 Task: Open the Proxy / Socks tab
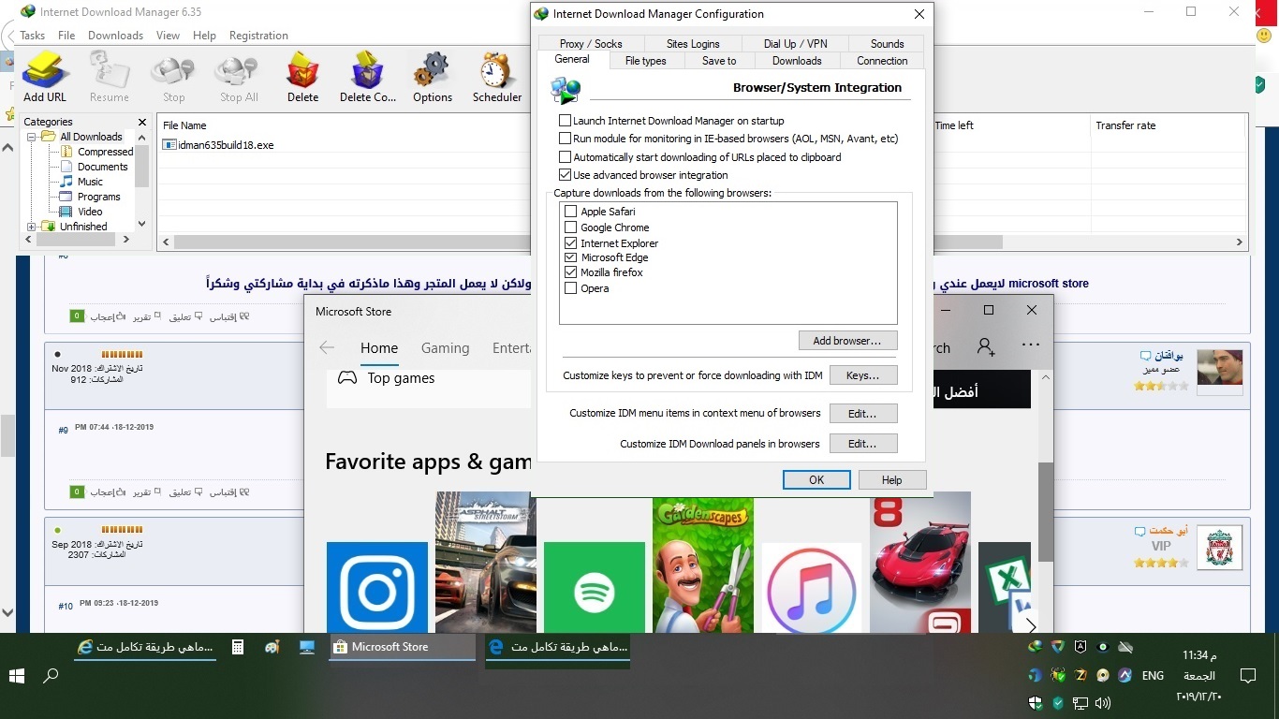click(x=591, y=44)
